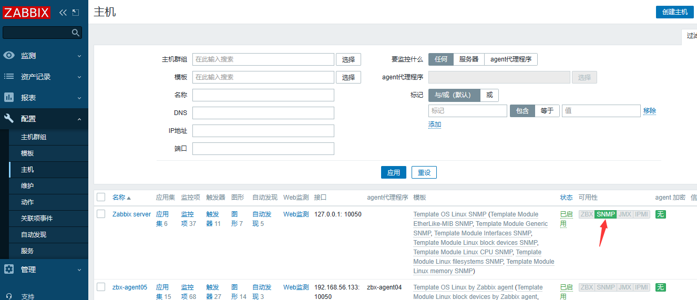The image size is (697, 300).
Task: Select 或 tag mode
Action: [489, 95]
